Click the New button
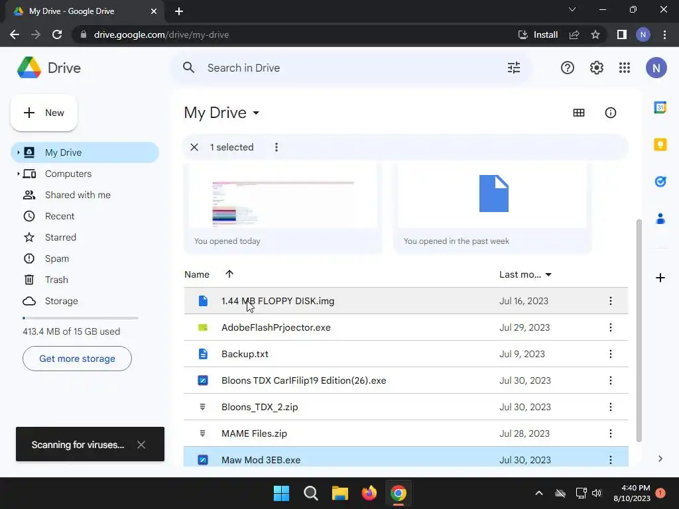This screenshot has height=509, width=679. click(x=44, y=113)
